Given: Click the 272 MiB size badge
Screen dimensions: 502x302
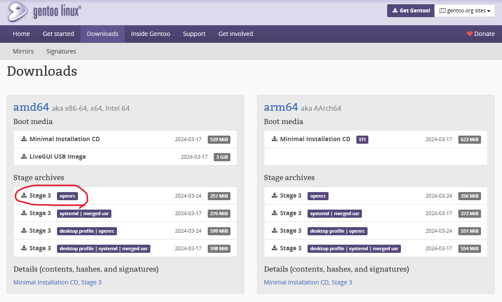Looking at the screenshot, I should (470, 213).
